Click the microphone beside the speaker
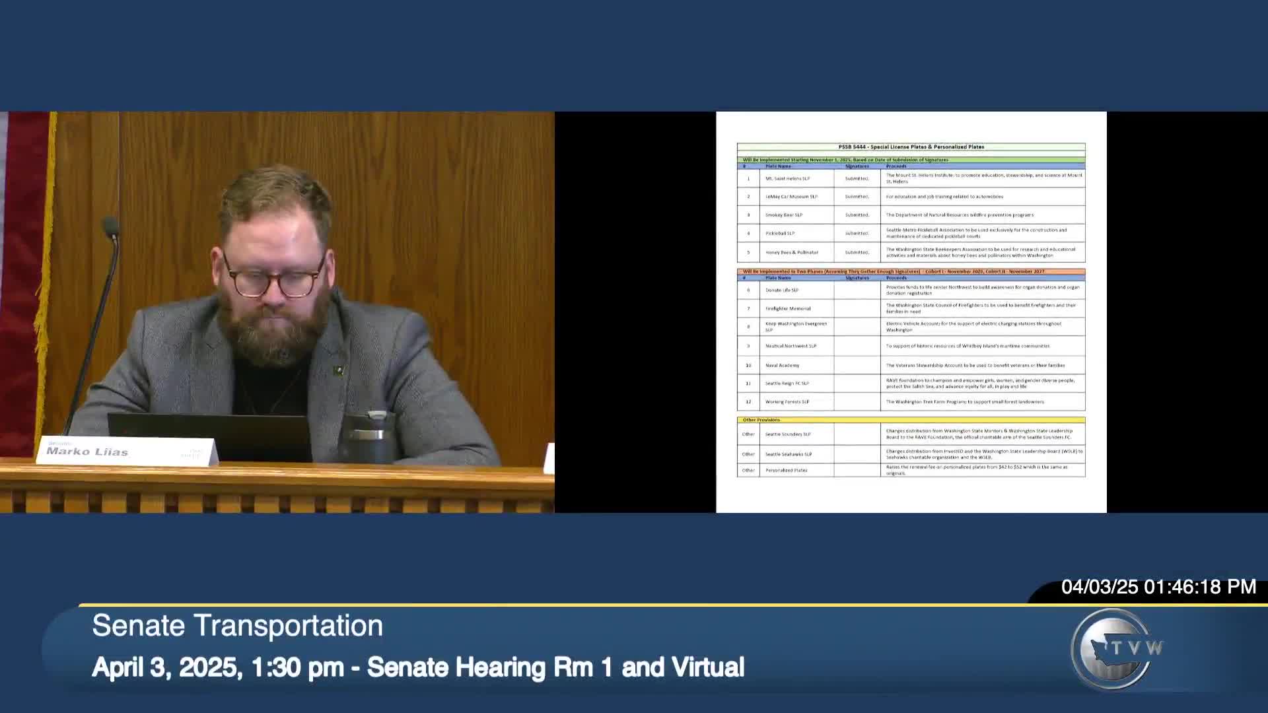 (x=110, y=227)
